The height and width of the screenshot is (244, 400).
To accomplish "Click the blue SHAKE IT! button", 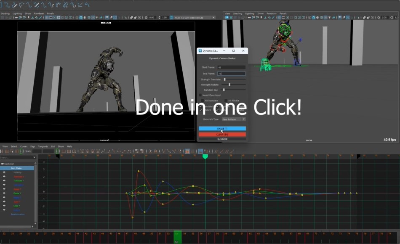I will click(x=222, y=129).
